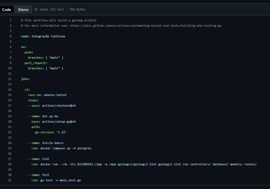Click the 'ubuntu-latest' runner value
The image size is (270, 189).
coord(55,95)
